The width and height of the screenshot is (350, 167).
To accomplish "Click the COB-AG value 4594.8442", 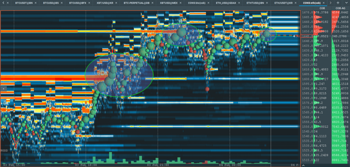I will (x=340, y=12).
